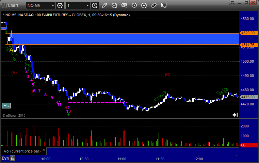Click the 11:00 time axis label

[122, 159]
